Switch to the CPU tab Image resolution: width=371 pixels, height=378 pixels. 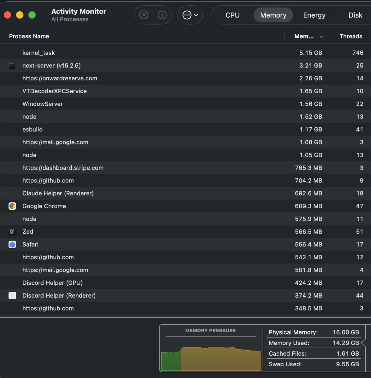[x=233, y=15]
